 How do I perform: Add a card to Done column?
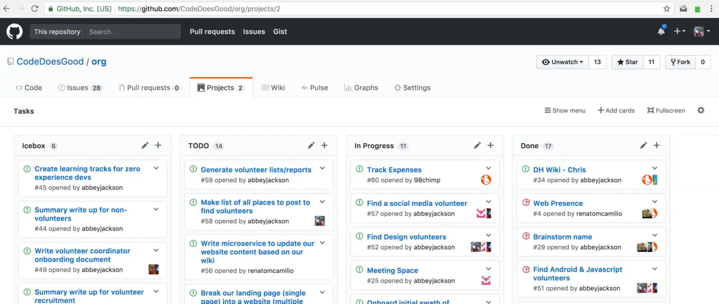[657, 145]
